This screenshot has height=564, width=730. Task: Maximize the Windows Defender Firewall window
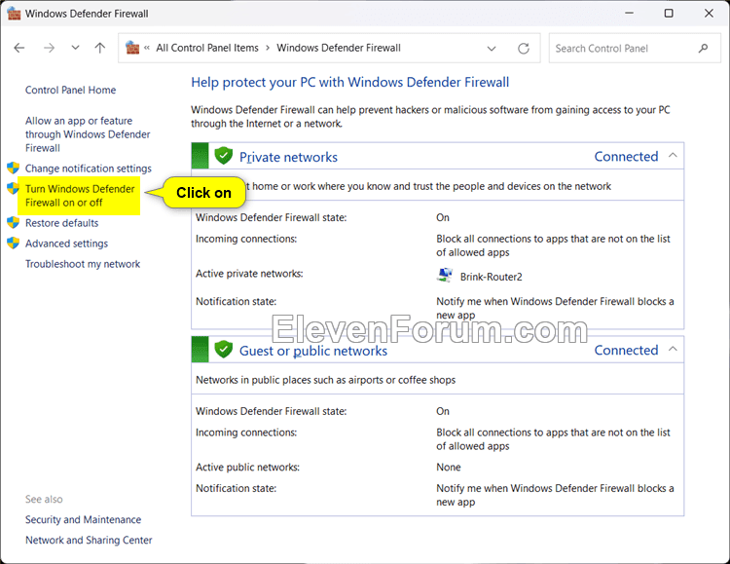coord(669,13)
